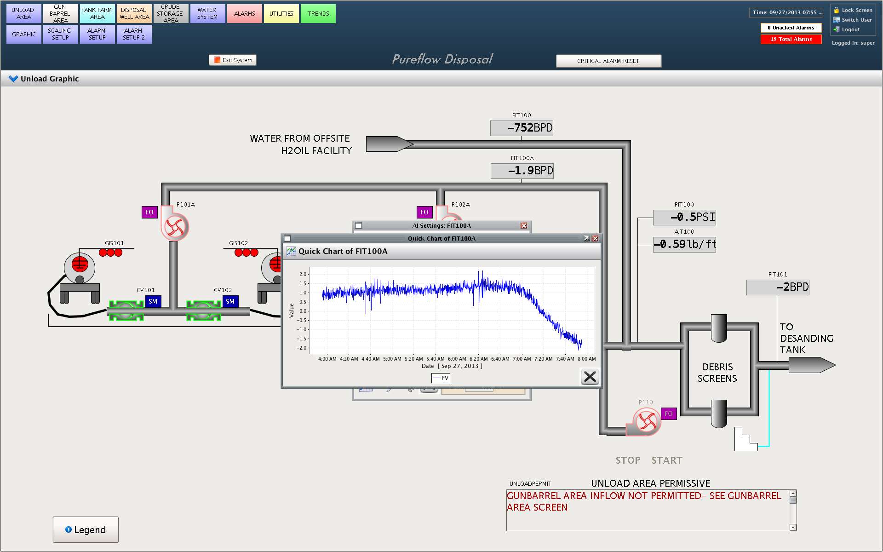Click the Lock Screen text link
883x552 pixels.
(857, 10)
